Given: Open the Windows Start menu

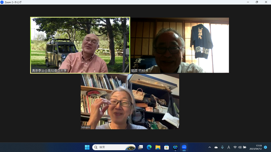Looking at the screenshot, I should 87,147.
